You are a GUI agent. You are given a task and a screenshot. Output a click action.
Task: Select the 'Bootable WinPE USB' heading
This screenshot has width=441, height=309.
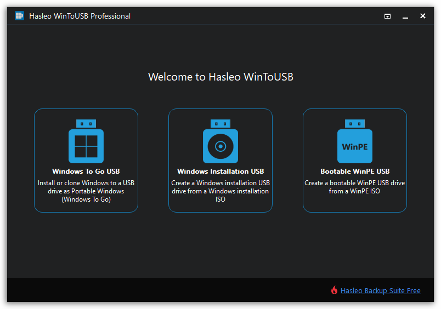point(355,171)
